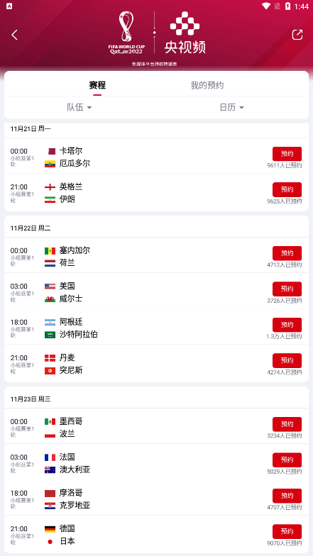Reserve the 法国 vs 澳大利亚 match

pos(287,460)
